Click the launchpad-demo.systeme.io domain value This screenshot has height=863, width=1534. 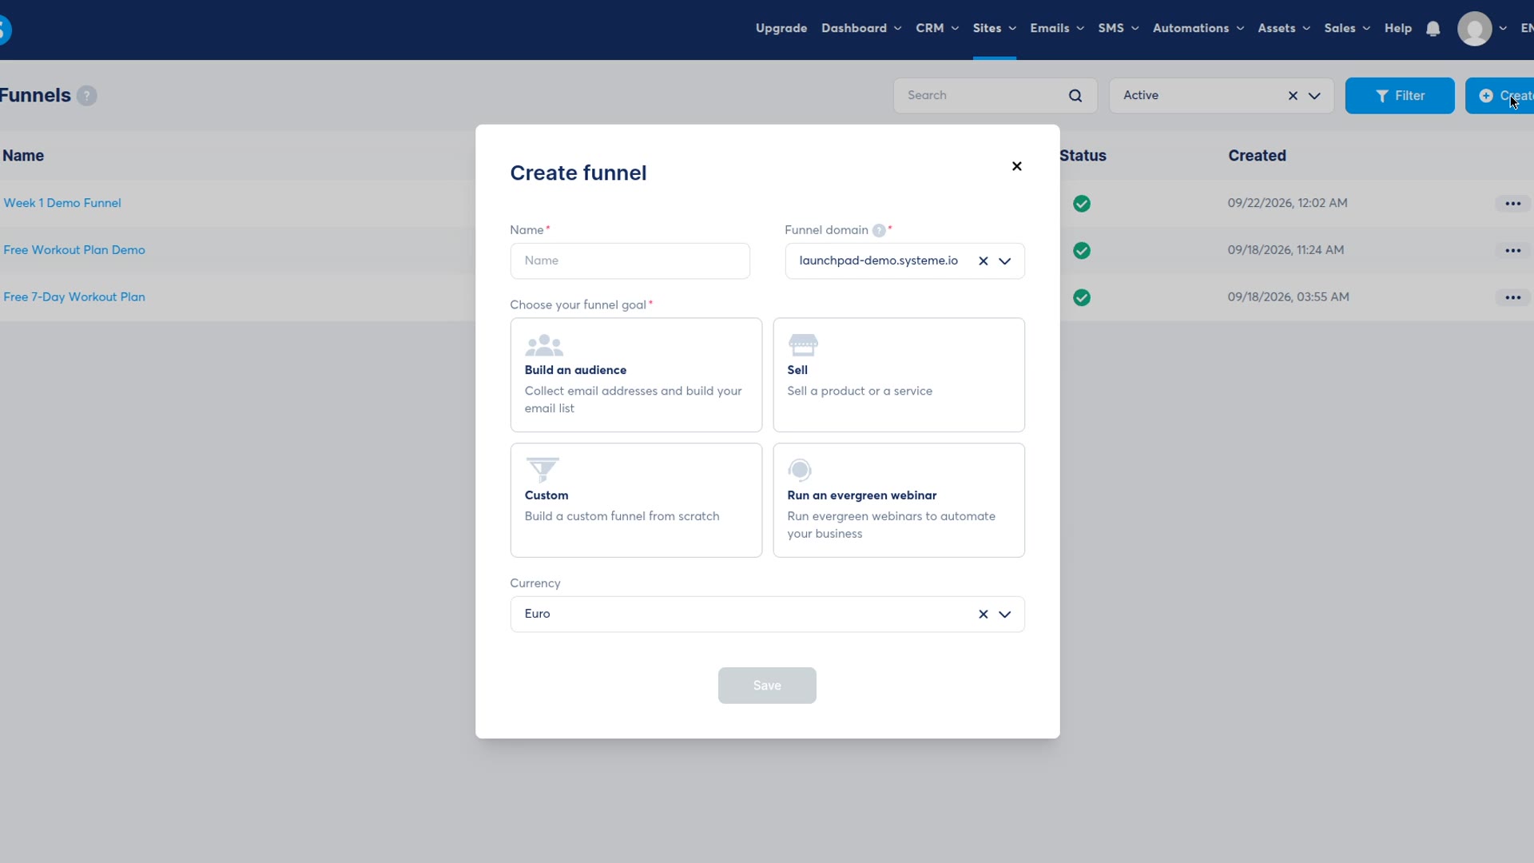(878, 260)
